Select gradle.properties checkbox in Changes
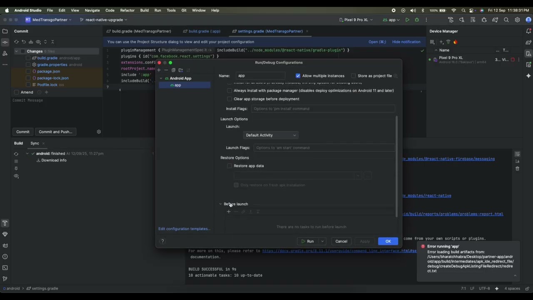The width and height of the screenshot is (533, 300). (28, 65)
